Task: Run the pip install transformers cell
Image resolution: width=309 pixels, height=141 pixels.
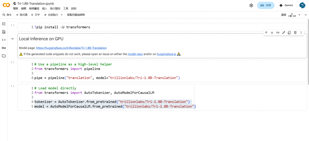Action: pyautogui.click(x=12, y=25)
